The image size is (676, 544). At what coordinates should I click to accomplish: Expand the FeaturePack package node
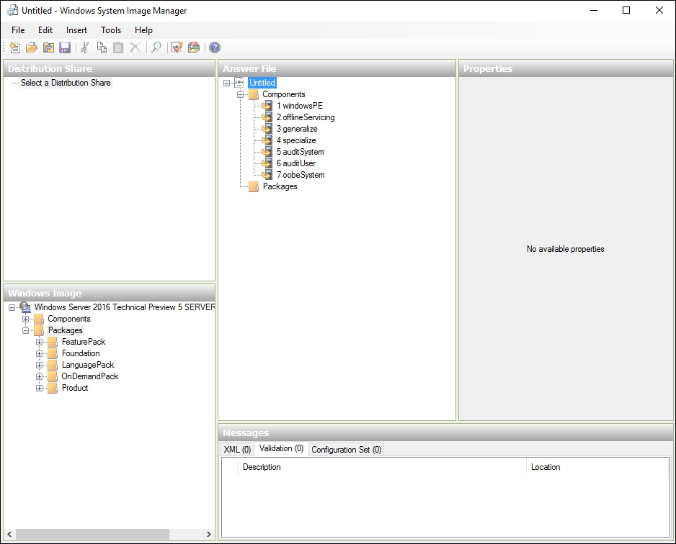(x=40, y=342)
